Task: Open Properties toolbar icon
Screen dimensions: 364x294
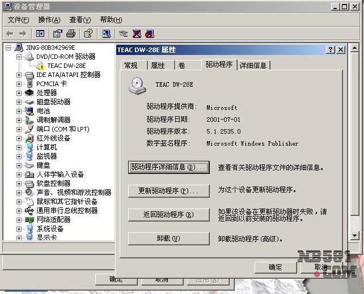Action: [58, 34]
